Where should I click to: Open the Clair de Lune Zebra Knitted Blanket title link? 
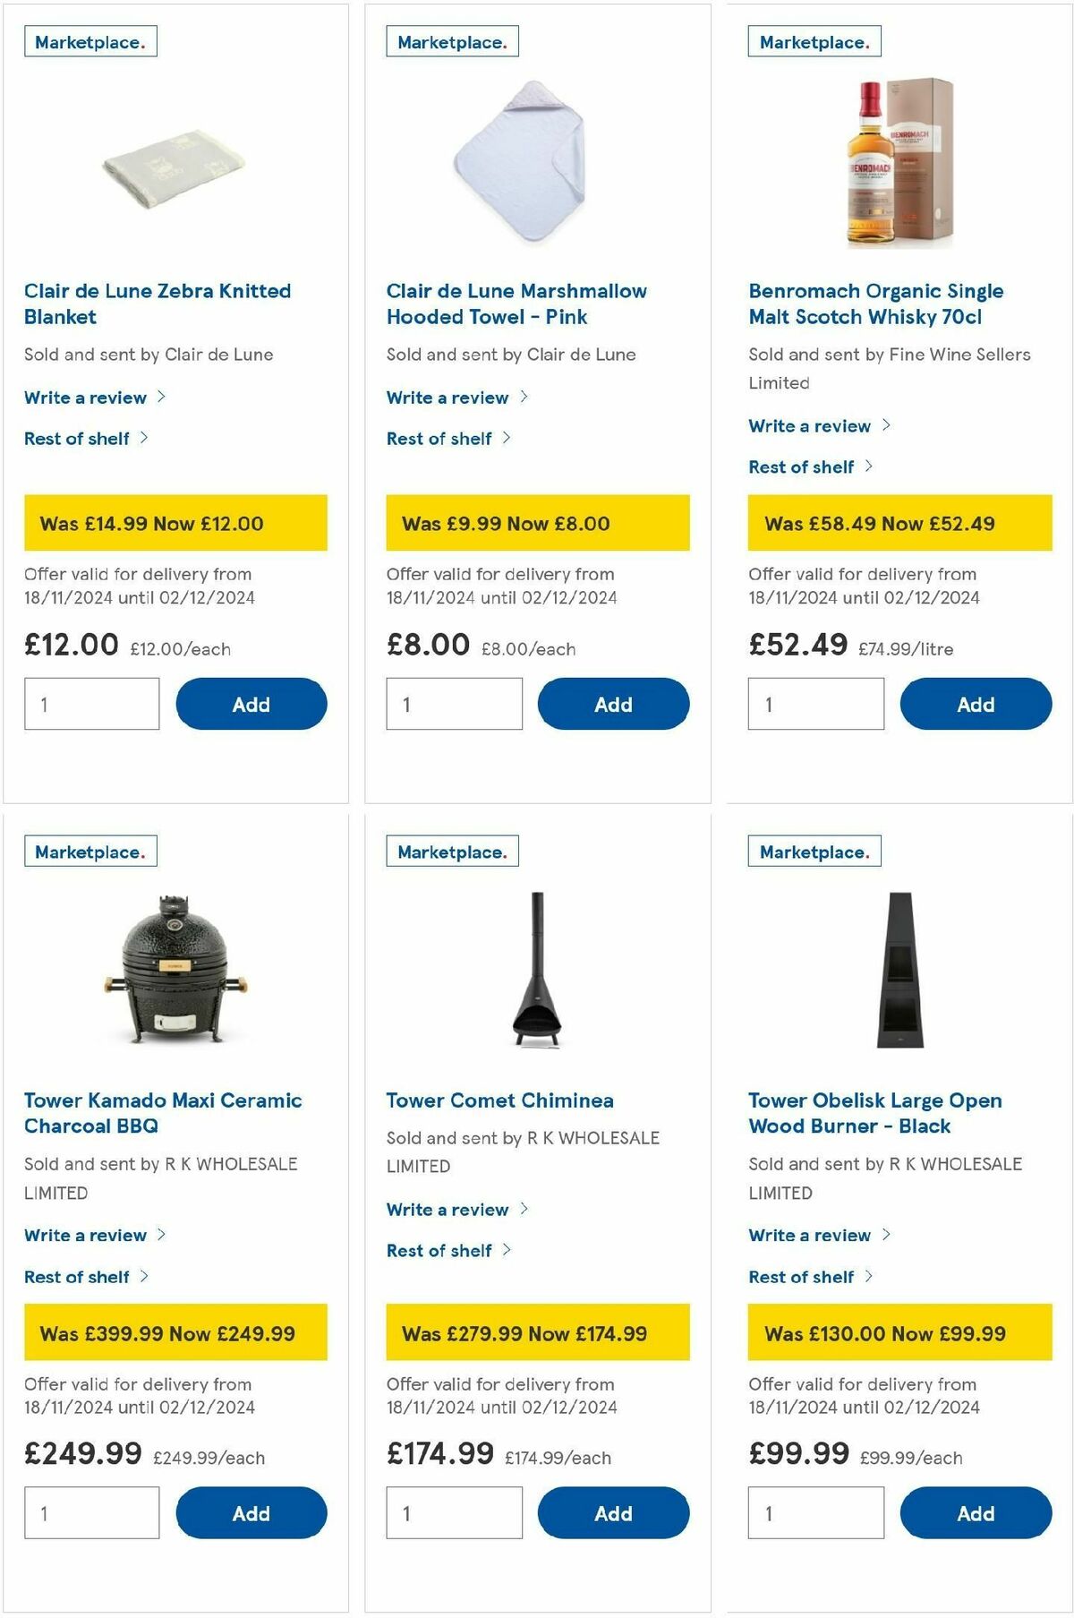pos(157,304)
